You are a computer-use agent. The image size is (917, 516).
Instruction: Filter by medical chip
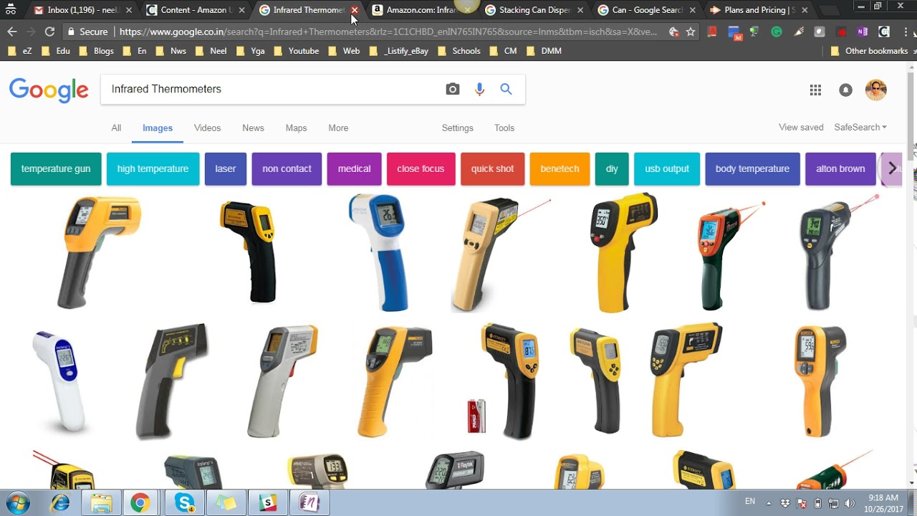(354, 169)
